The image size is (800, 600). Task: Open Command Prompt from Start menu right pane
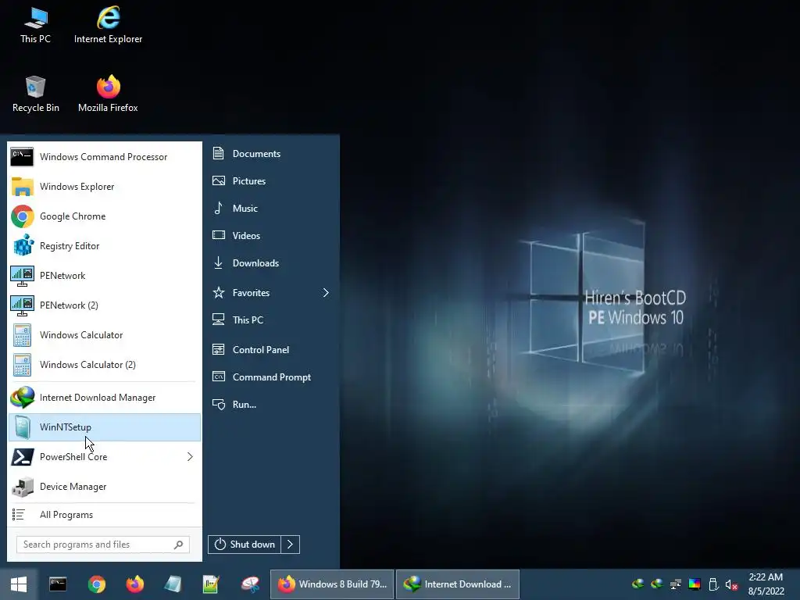(273, 377)
